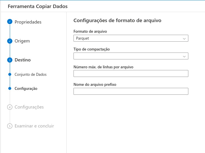This screenshot has height=153, width=205.
Task: Select the Configuração substep label
Action: click(26, 88)
